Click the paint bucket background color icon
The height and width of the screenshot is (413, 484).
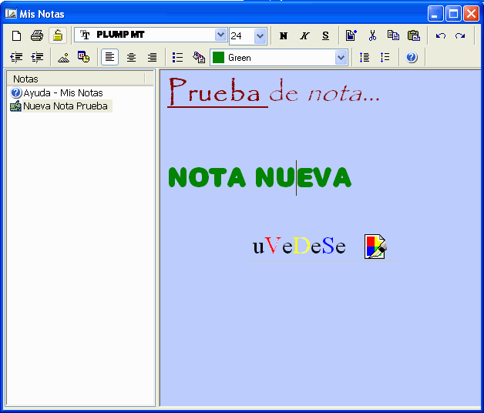(x=199, y=58)
